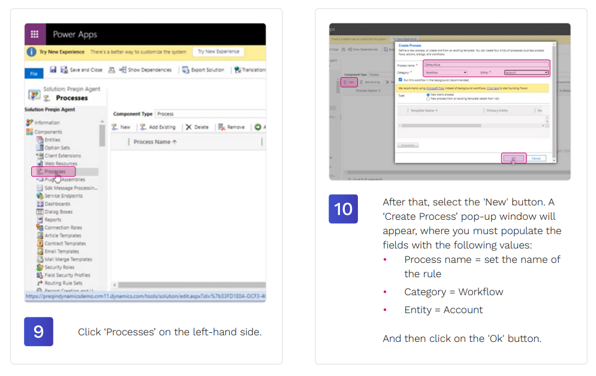596x376 pixels.
Task: Click the disabled Properties button
Action: tap(408, 145)
